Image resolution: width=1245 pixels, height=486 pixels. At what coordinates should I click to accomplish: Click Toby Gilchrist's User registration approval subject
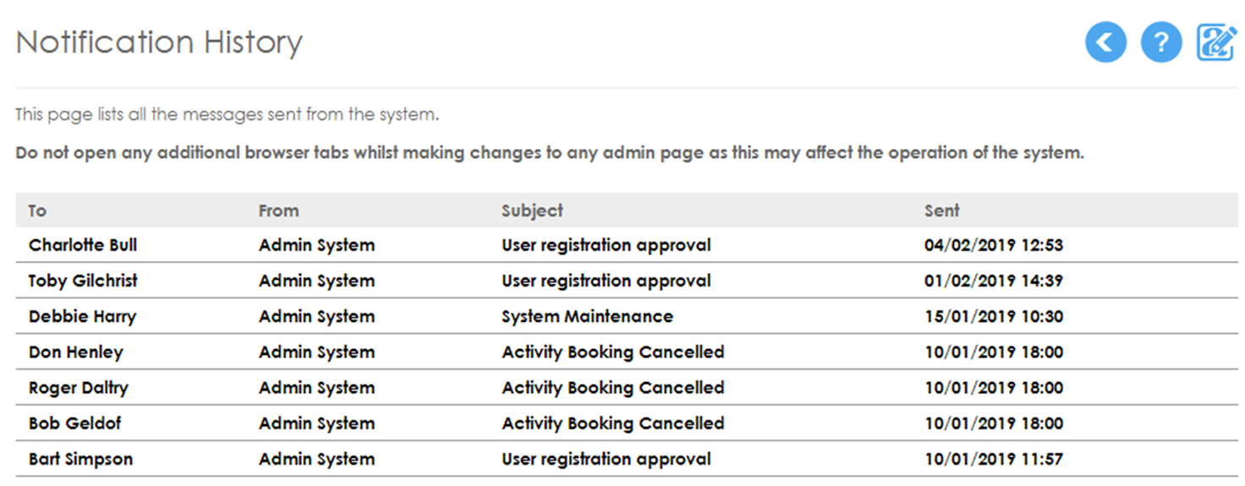click(606, 281)
